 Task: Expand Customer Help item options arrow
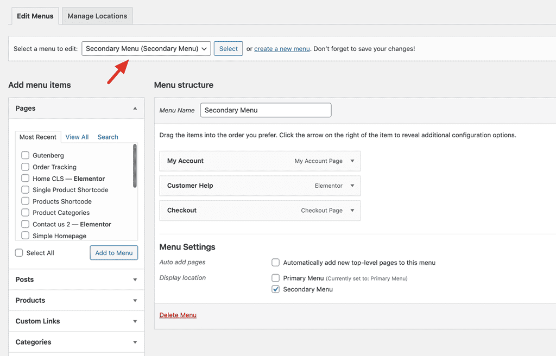click(352, 186)
